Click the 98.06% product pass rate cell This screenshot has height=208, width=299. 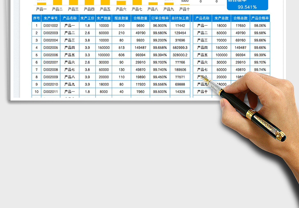[260, 25]
